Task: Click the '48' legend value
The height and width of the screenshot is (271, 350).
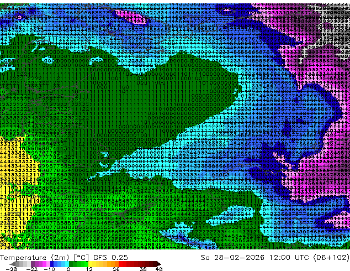Action: (159, 269)
